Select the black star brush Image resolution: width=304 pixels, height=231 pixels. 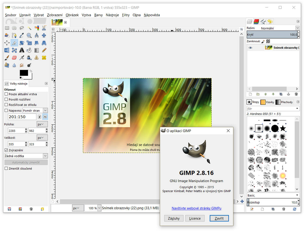coord(282,129)
